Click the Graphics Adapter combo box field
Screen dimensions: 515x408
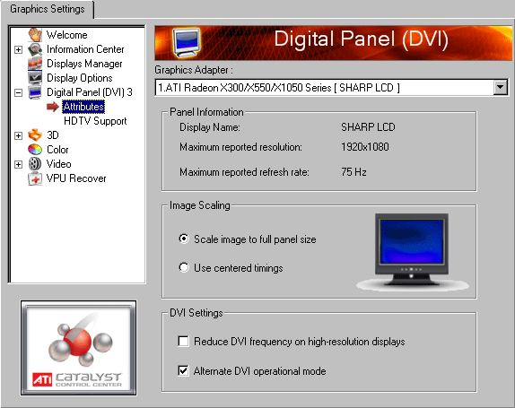pyautogui.click(x=332, y=87)
